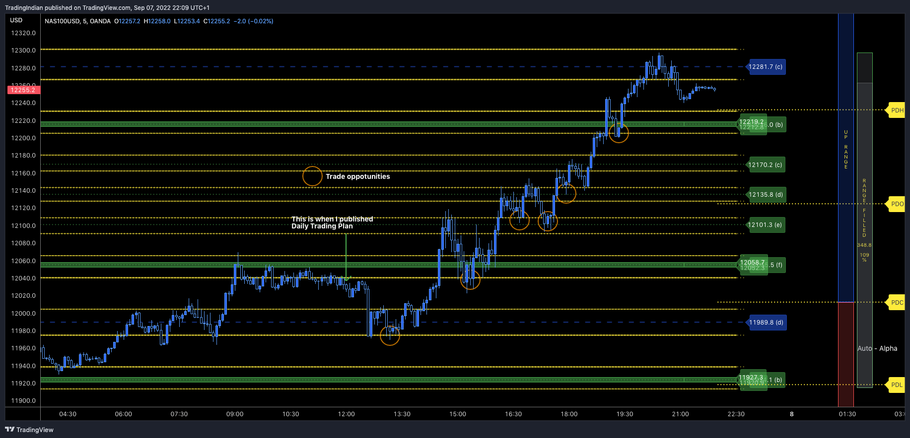Click the UP RANGE vertical label
Image resolution: width=910 pixels, height=438 pixels.
(x=846, y=150)
